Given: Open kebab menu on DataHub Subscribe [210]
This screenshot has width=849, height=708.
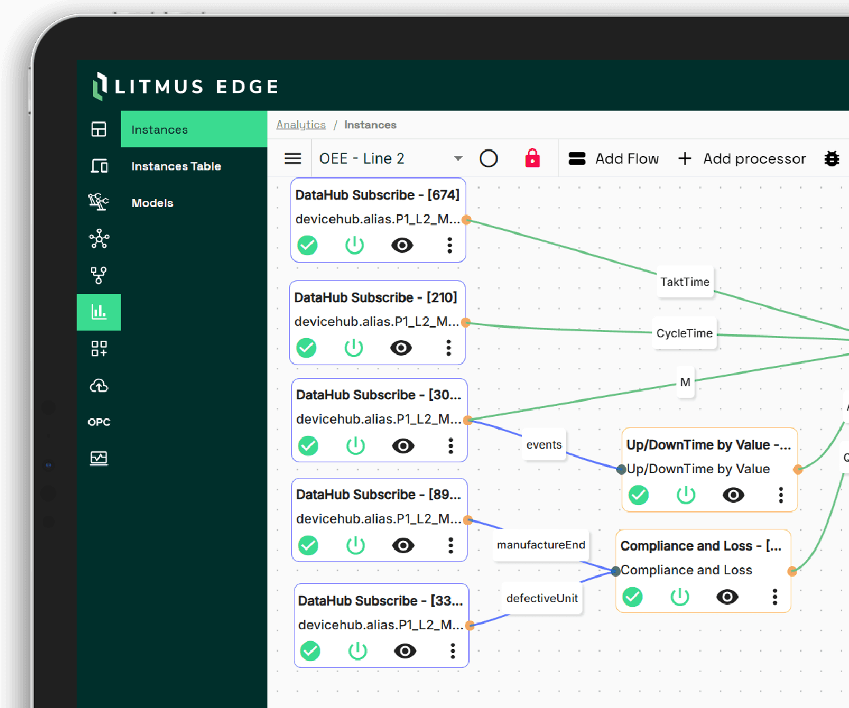Looking at the screenshot, I should pos(449,348).
